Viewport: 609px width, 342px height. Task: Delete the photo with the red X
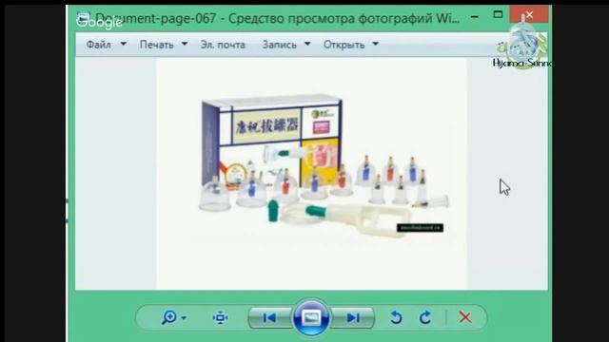tap(465, 317)
